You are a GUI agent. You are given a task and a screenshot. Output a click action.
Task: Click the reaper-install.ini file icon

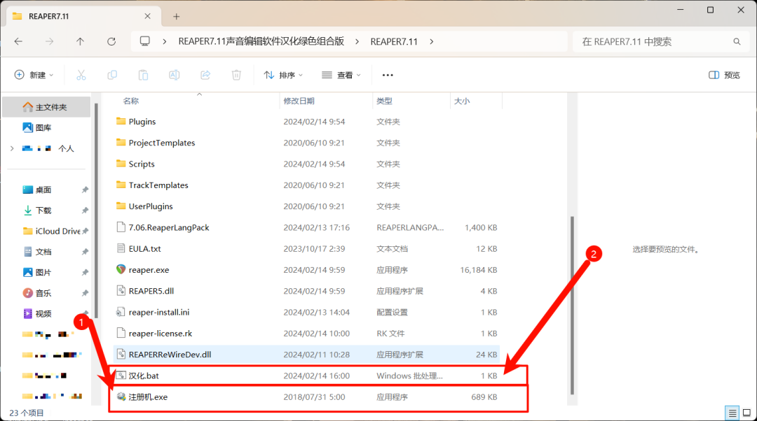coord(121,312)
